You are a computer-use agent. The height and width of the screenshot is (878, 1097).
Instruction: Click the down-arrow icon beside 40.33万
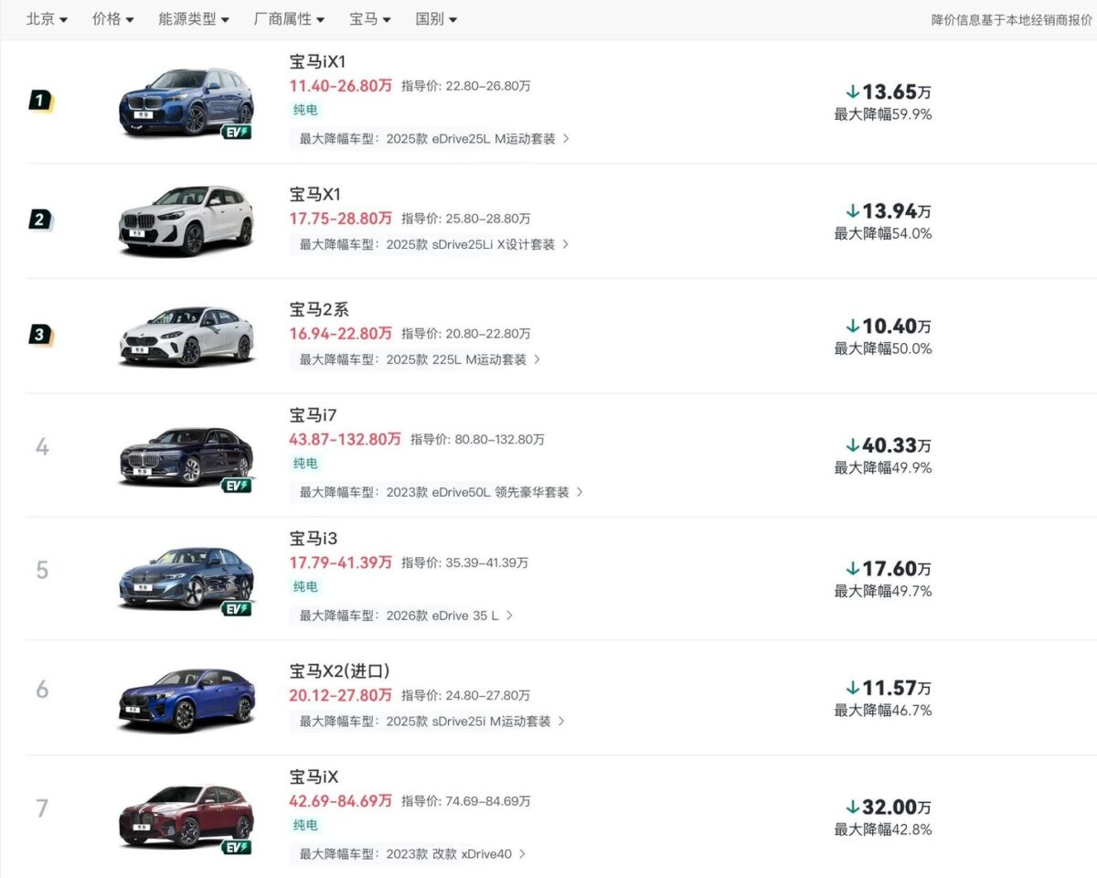pos(854,444)
